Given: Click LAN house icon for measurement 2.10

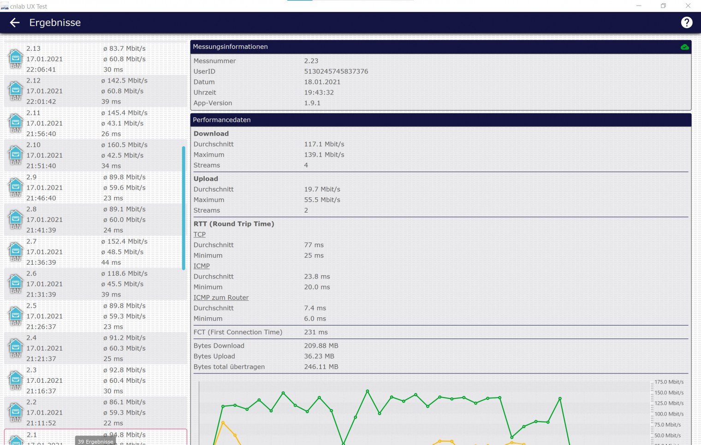Looking at the screenshot, I should tap(16, 155).
